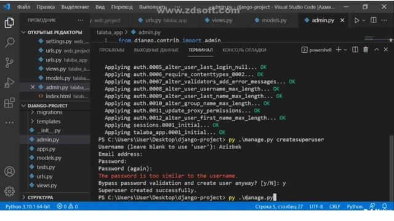Open the launch profile dropdown next to plus
Viewport: 394px width, 221px height.
(345, 50)
